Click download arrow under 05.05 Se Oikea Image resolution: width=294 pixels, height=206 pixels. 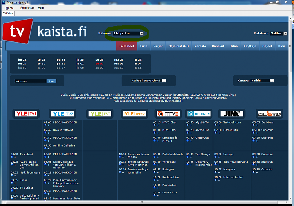[x=254, y=125]
